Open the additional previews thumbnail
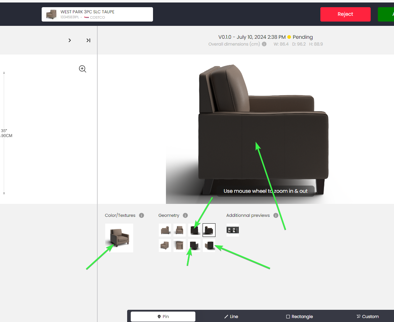The width and height of the screenshot is (394, 322). 233,230
